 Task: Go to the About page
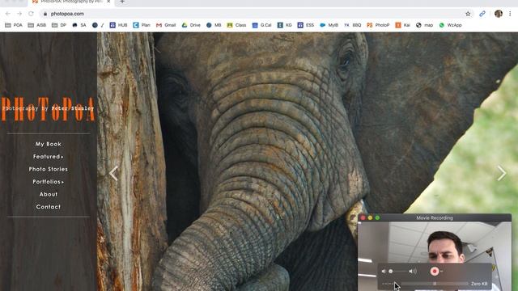[x=49, y=194]
